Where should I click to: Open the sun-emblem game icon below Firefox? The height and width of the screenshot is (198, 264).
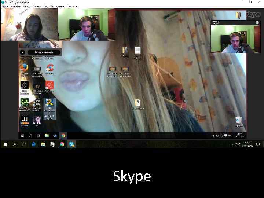(x=25, y=88)
